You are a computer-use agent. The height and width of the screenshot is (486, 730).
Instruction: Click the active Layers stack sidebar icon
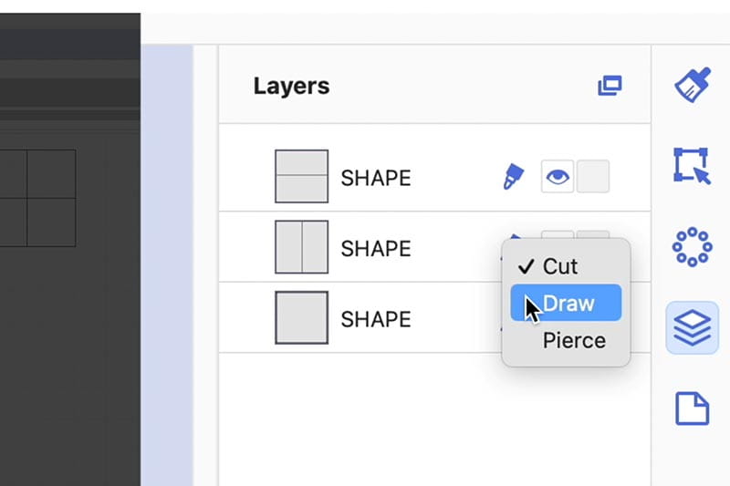point(692,326)
